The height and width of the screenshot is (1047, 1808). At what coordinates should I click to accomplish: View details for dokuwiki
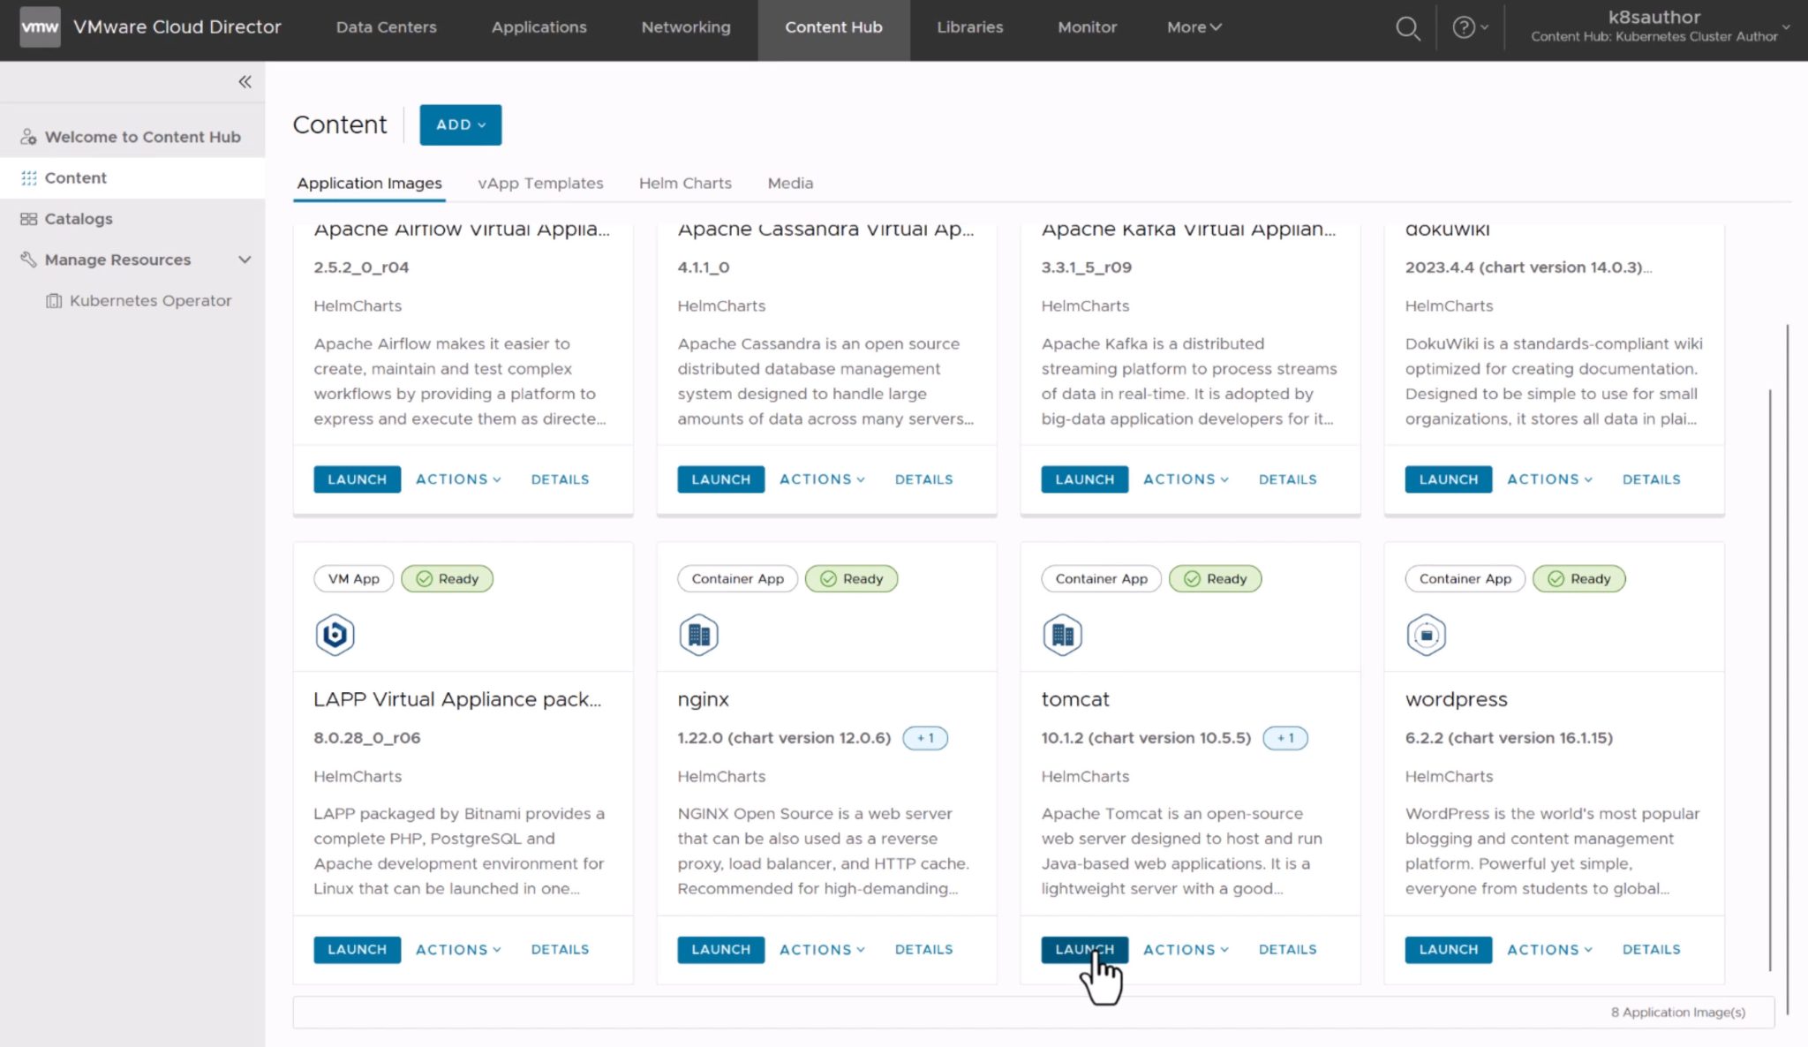tap(1651, 478)
